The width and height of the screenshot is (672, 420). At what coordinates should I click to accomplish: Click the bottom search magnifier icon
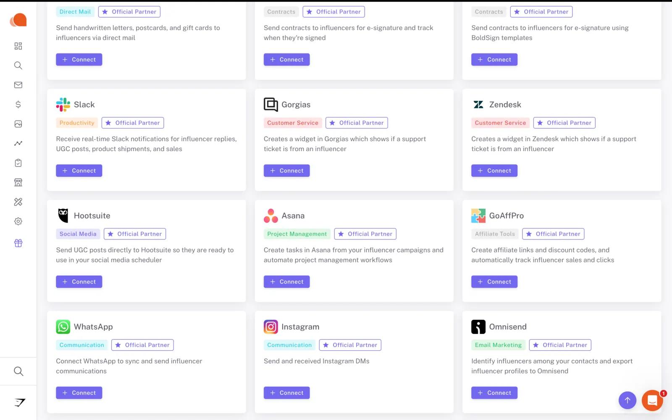[18, 371]
